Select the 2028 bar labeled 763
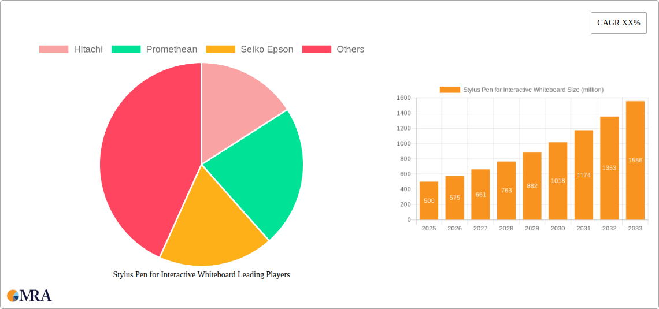The height and width of the screenshot is (309, 659). tap(506, 191)
